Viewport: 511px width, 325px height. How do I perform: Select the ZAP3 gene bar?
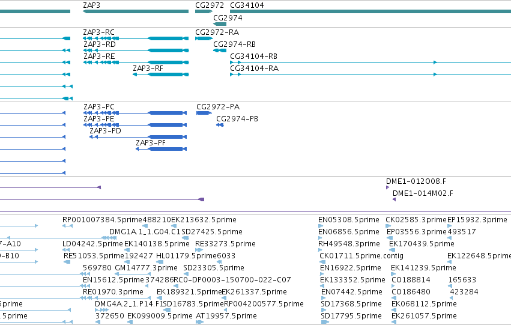(x=136, y=11)
